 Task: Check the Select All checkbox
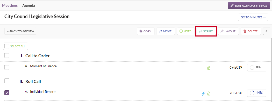7,46
